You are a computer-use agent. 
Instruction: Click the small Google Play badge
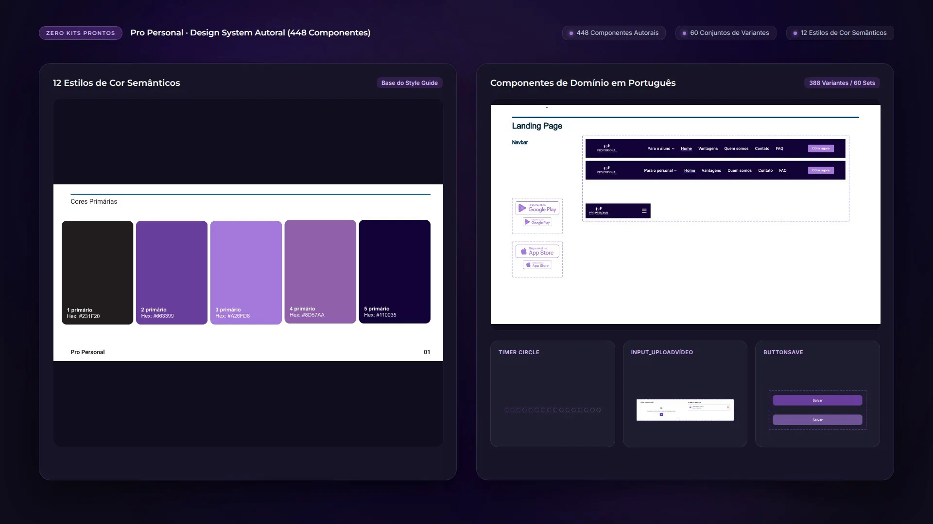click(537, 222)
